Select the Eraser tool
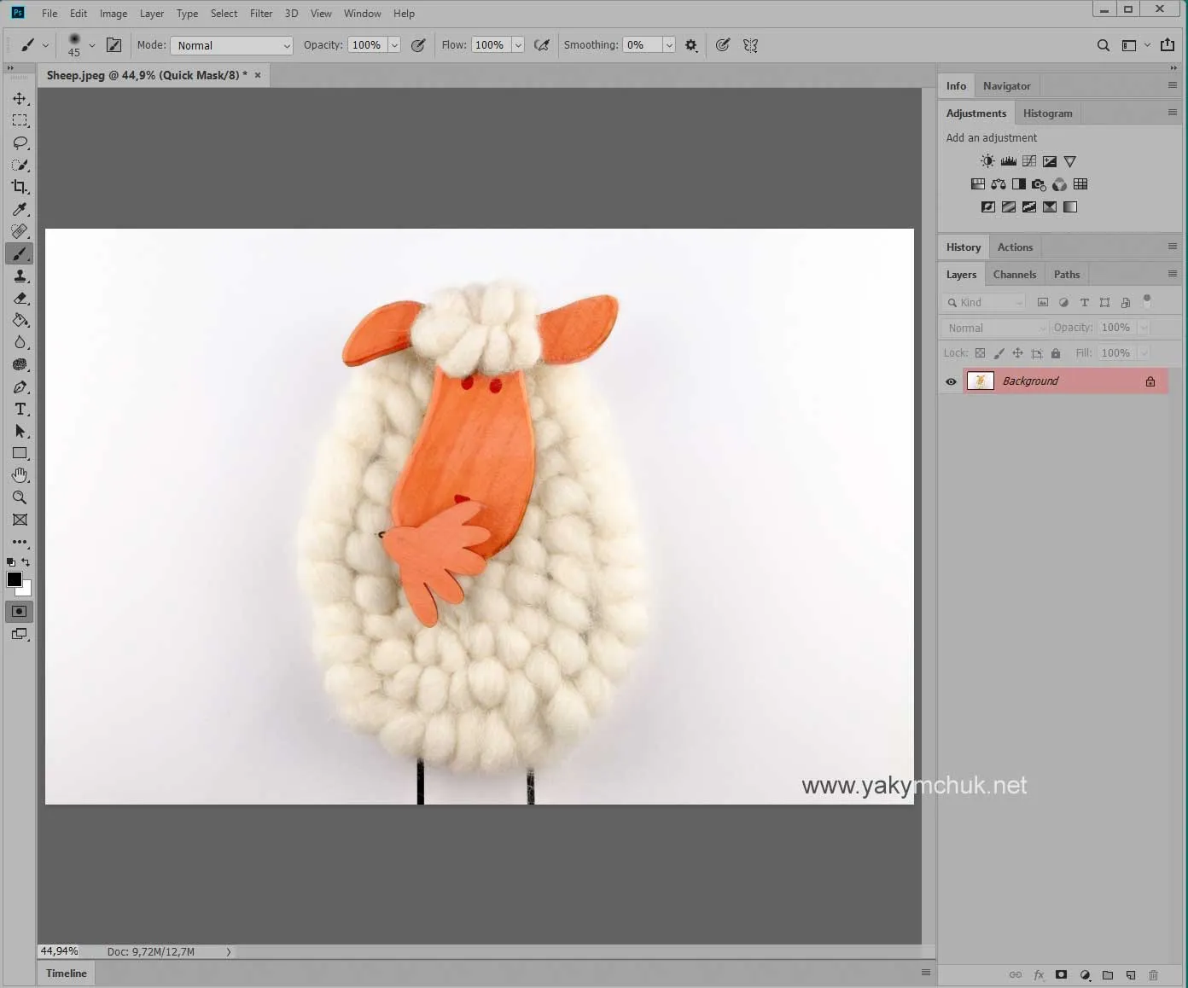 [x=20, y=298]
